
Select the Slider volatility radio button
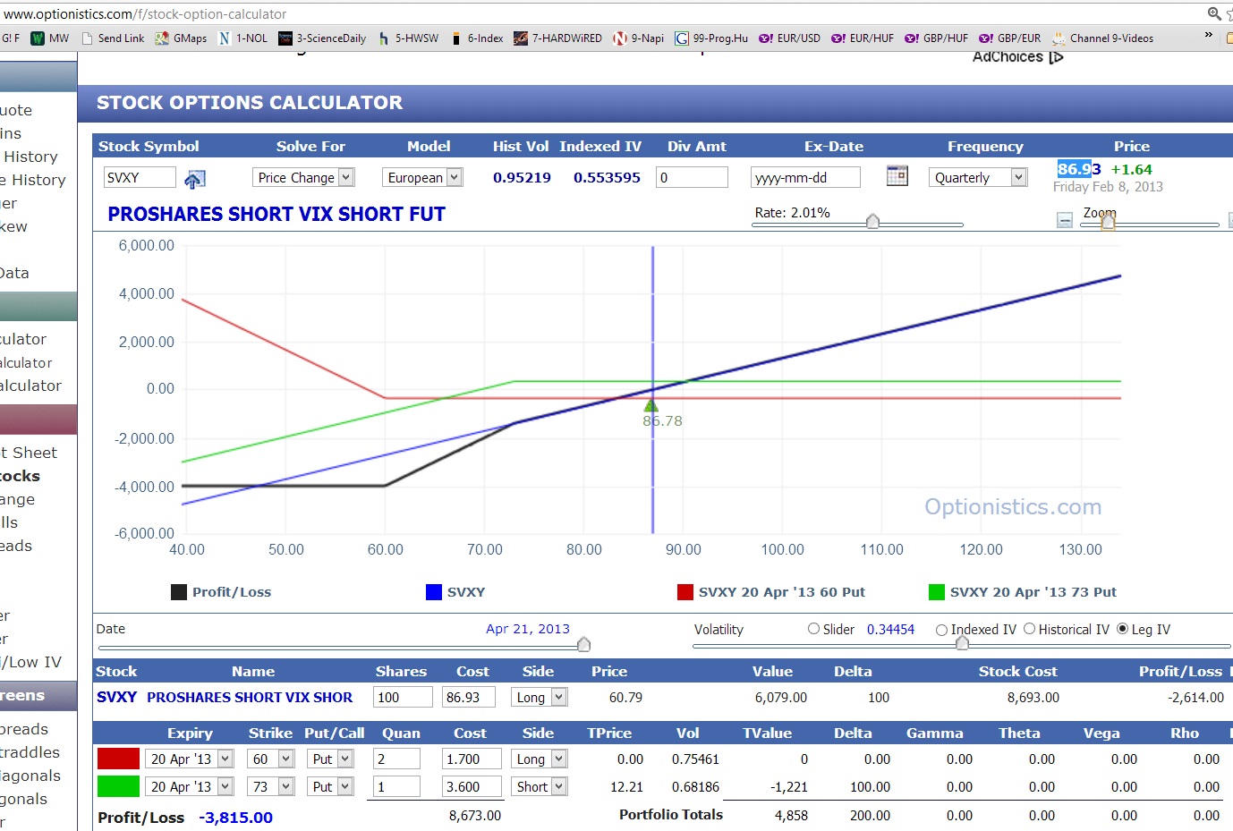click(813, 629)
